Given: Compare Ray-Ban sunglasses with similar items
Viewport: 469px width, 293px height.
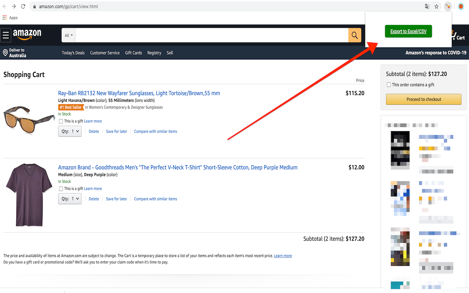Looking at the screenshot, I should click(x=156, y=131).
